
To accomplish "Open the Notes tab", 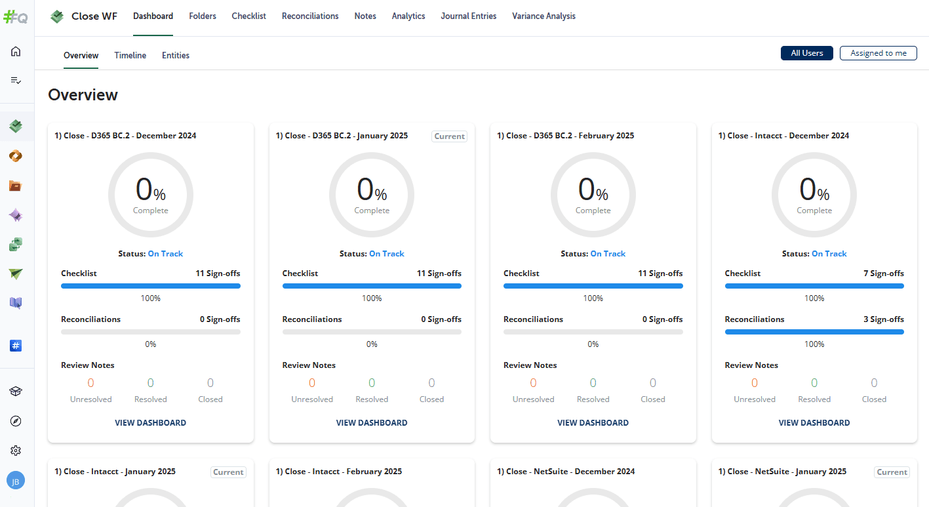I will tap(365, 16).
